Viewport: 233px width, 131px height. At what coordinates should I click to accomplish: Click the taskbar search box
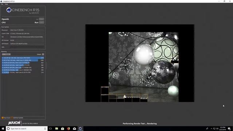click(x=27, y=128)
